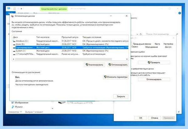This screenshot has width=188, height=129.
Task: Click the view switch icon in Explorer status bar
Action: [179, 112]
